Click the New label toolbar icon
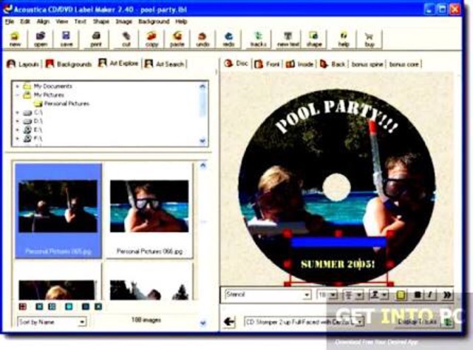This screenshot has height=350, width=473. 15,38
